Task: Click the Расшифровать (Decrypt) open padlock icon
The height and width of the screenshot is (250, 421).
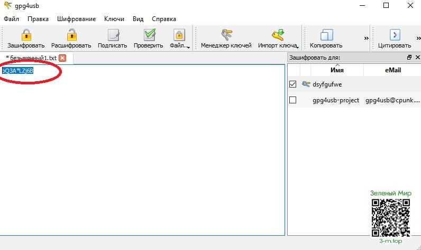Action: 71,35
